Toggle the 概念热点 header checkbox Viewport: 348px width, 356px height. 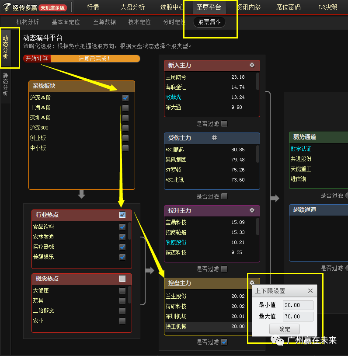pyautogui.click(x=122, y=279)
